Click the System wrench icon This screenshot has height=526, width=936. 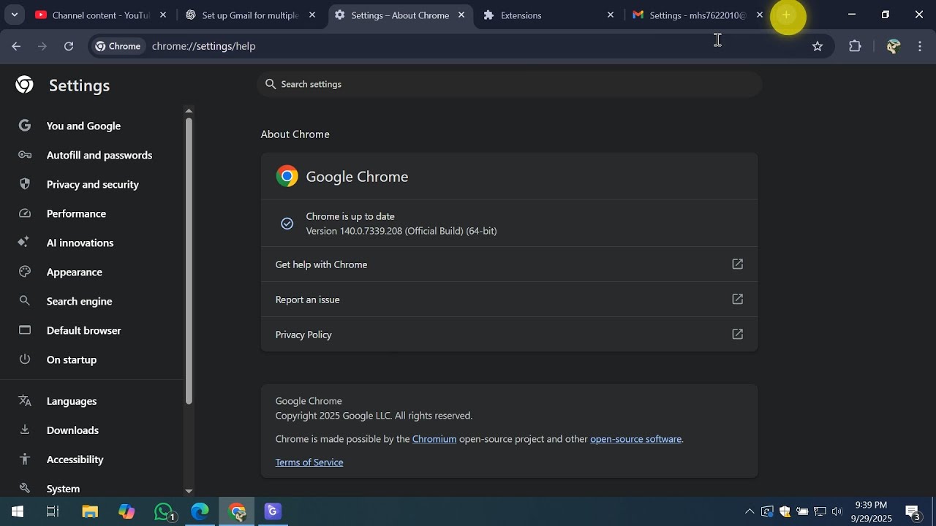click(x=25, y=488)
